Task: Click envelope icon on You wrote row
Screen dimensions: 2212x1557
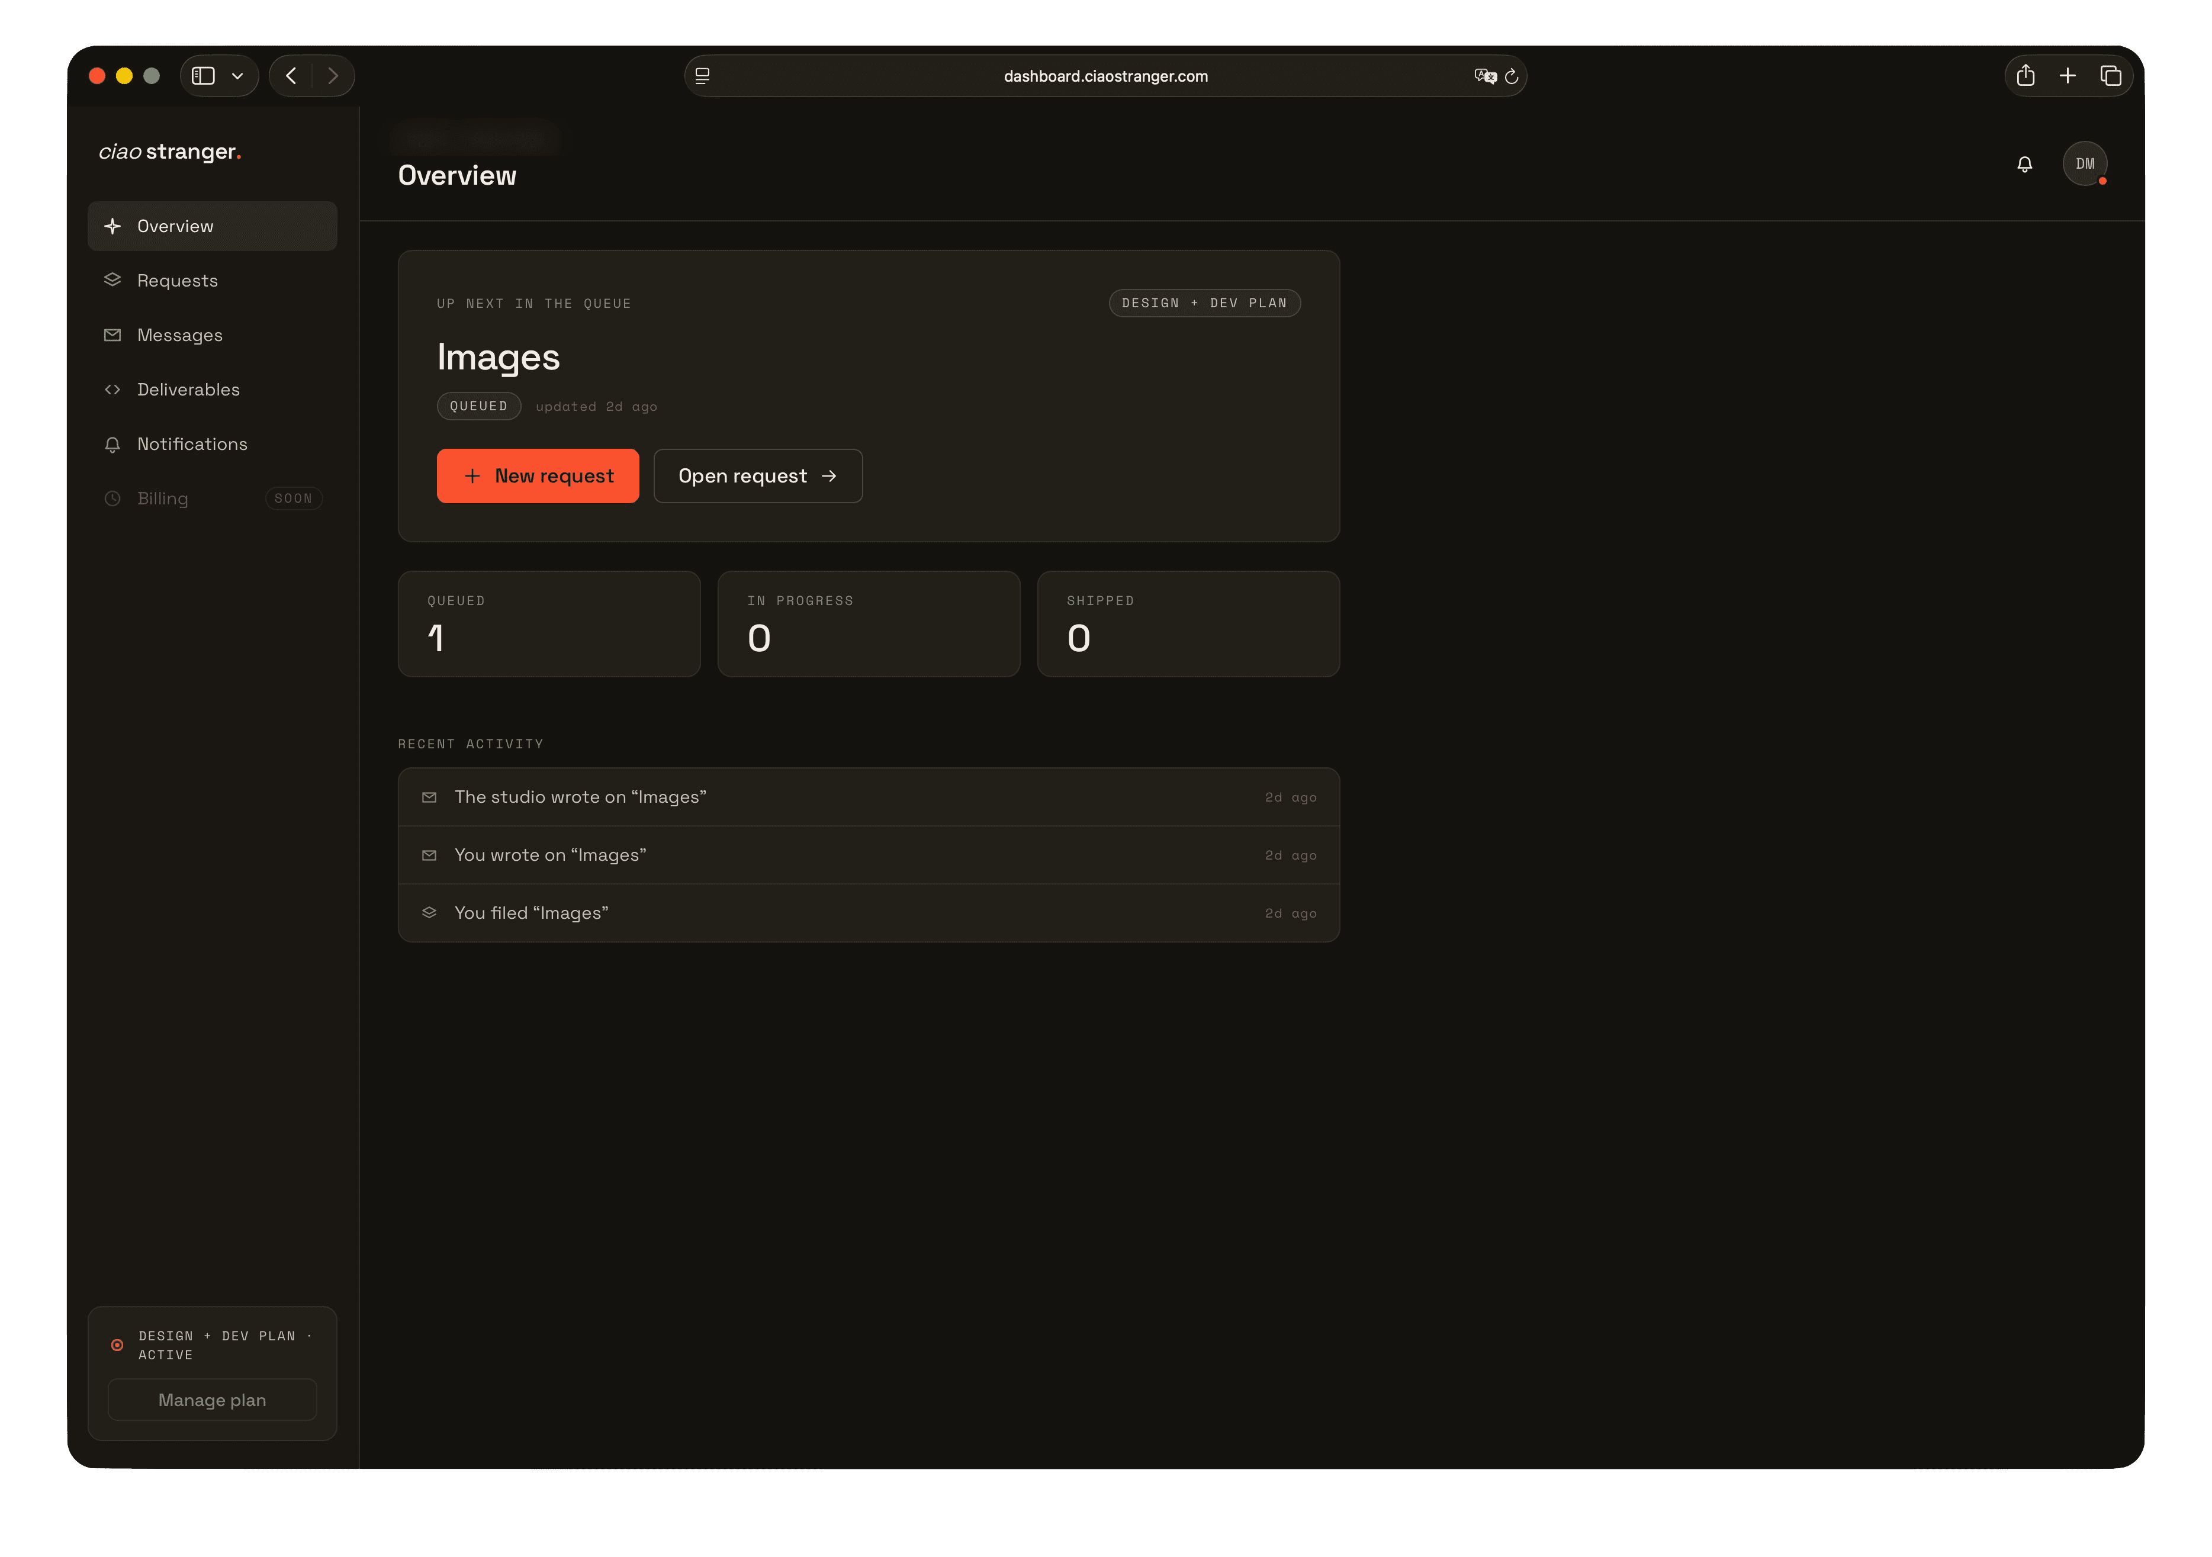Action: 430,855
